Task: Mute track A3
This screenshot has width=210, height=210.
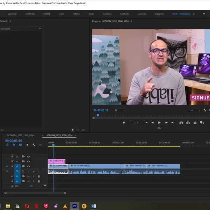Action: (28, 181)
